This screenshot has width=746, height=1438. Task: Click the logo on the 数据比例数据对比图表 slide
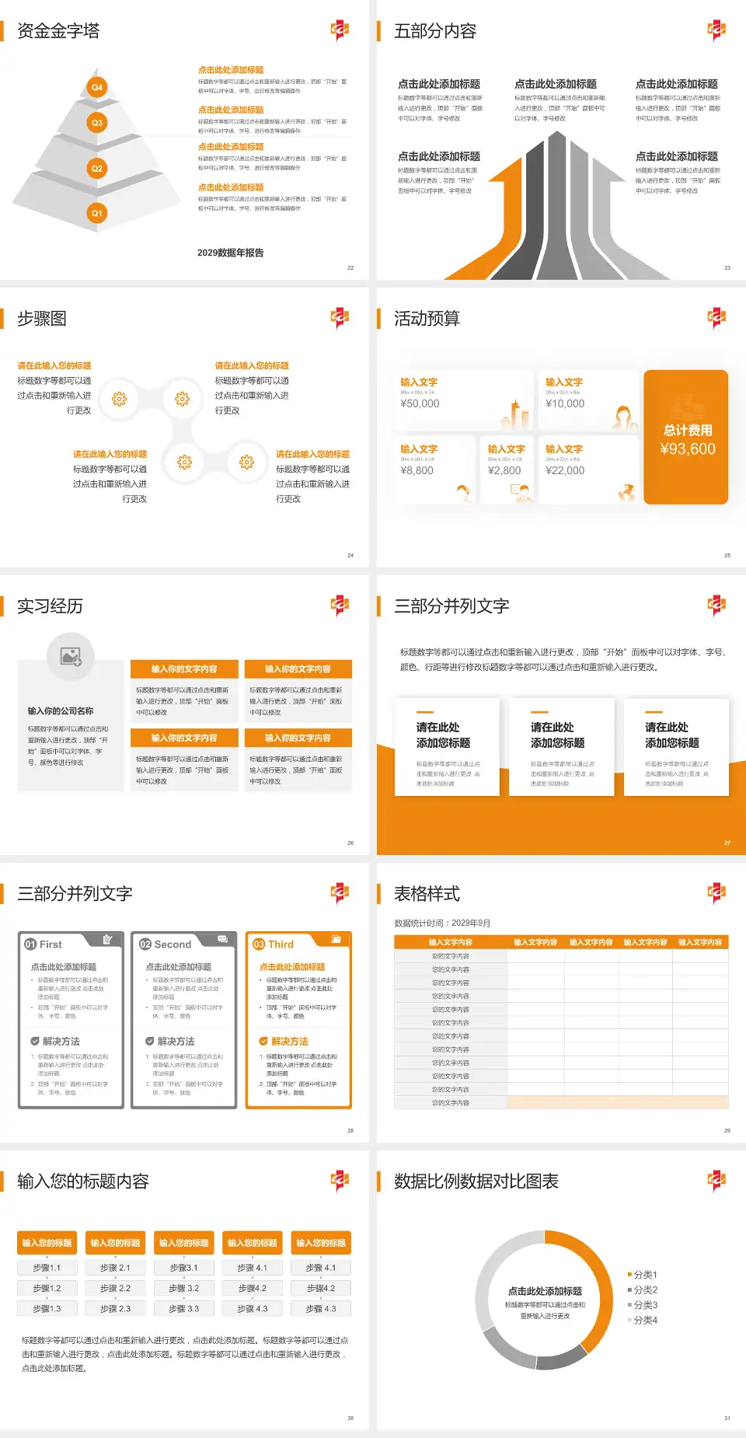(716, 1181)
